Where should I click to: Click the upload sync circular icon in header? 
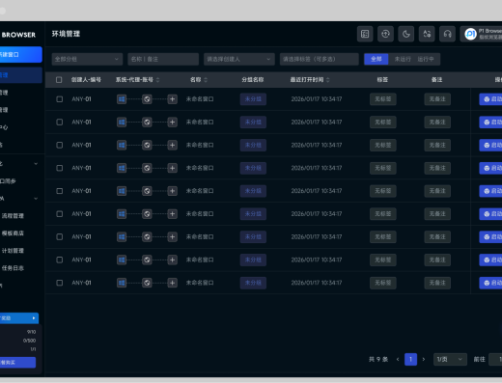385,34
